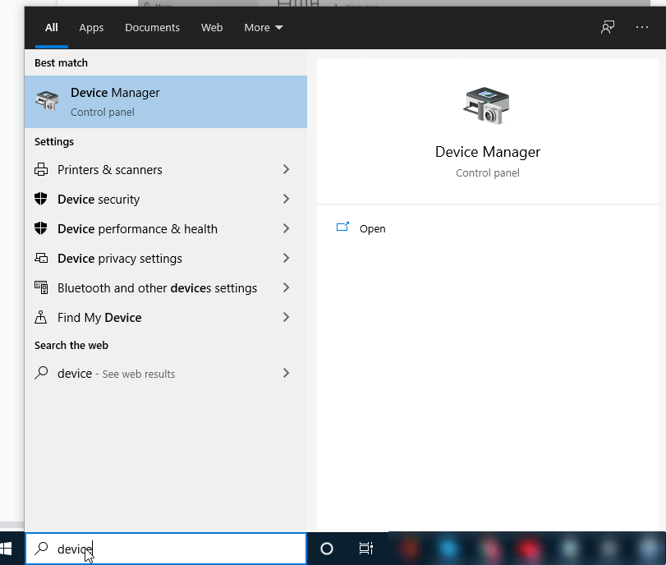Open the Device privacy settings icon
Viewport: 666px width, 565px height.
point(40,258)
